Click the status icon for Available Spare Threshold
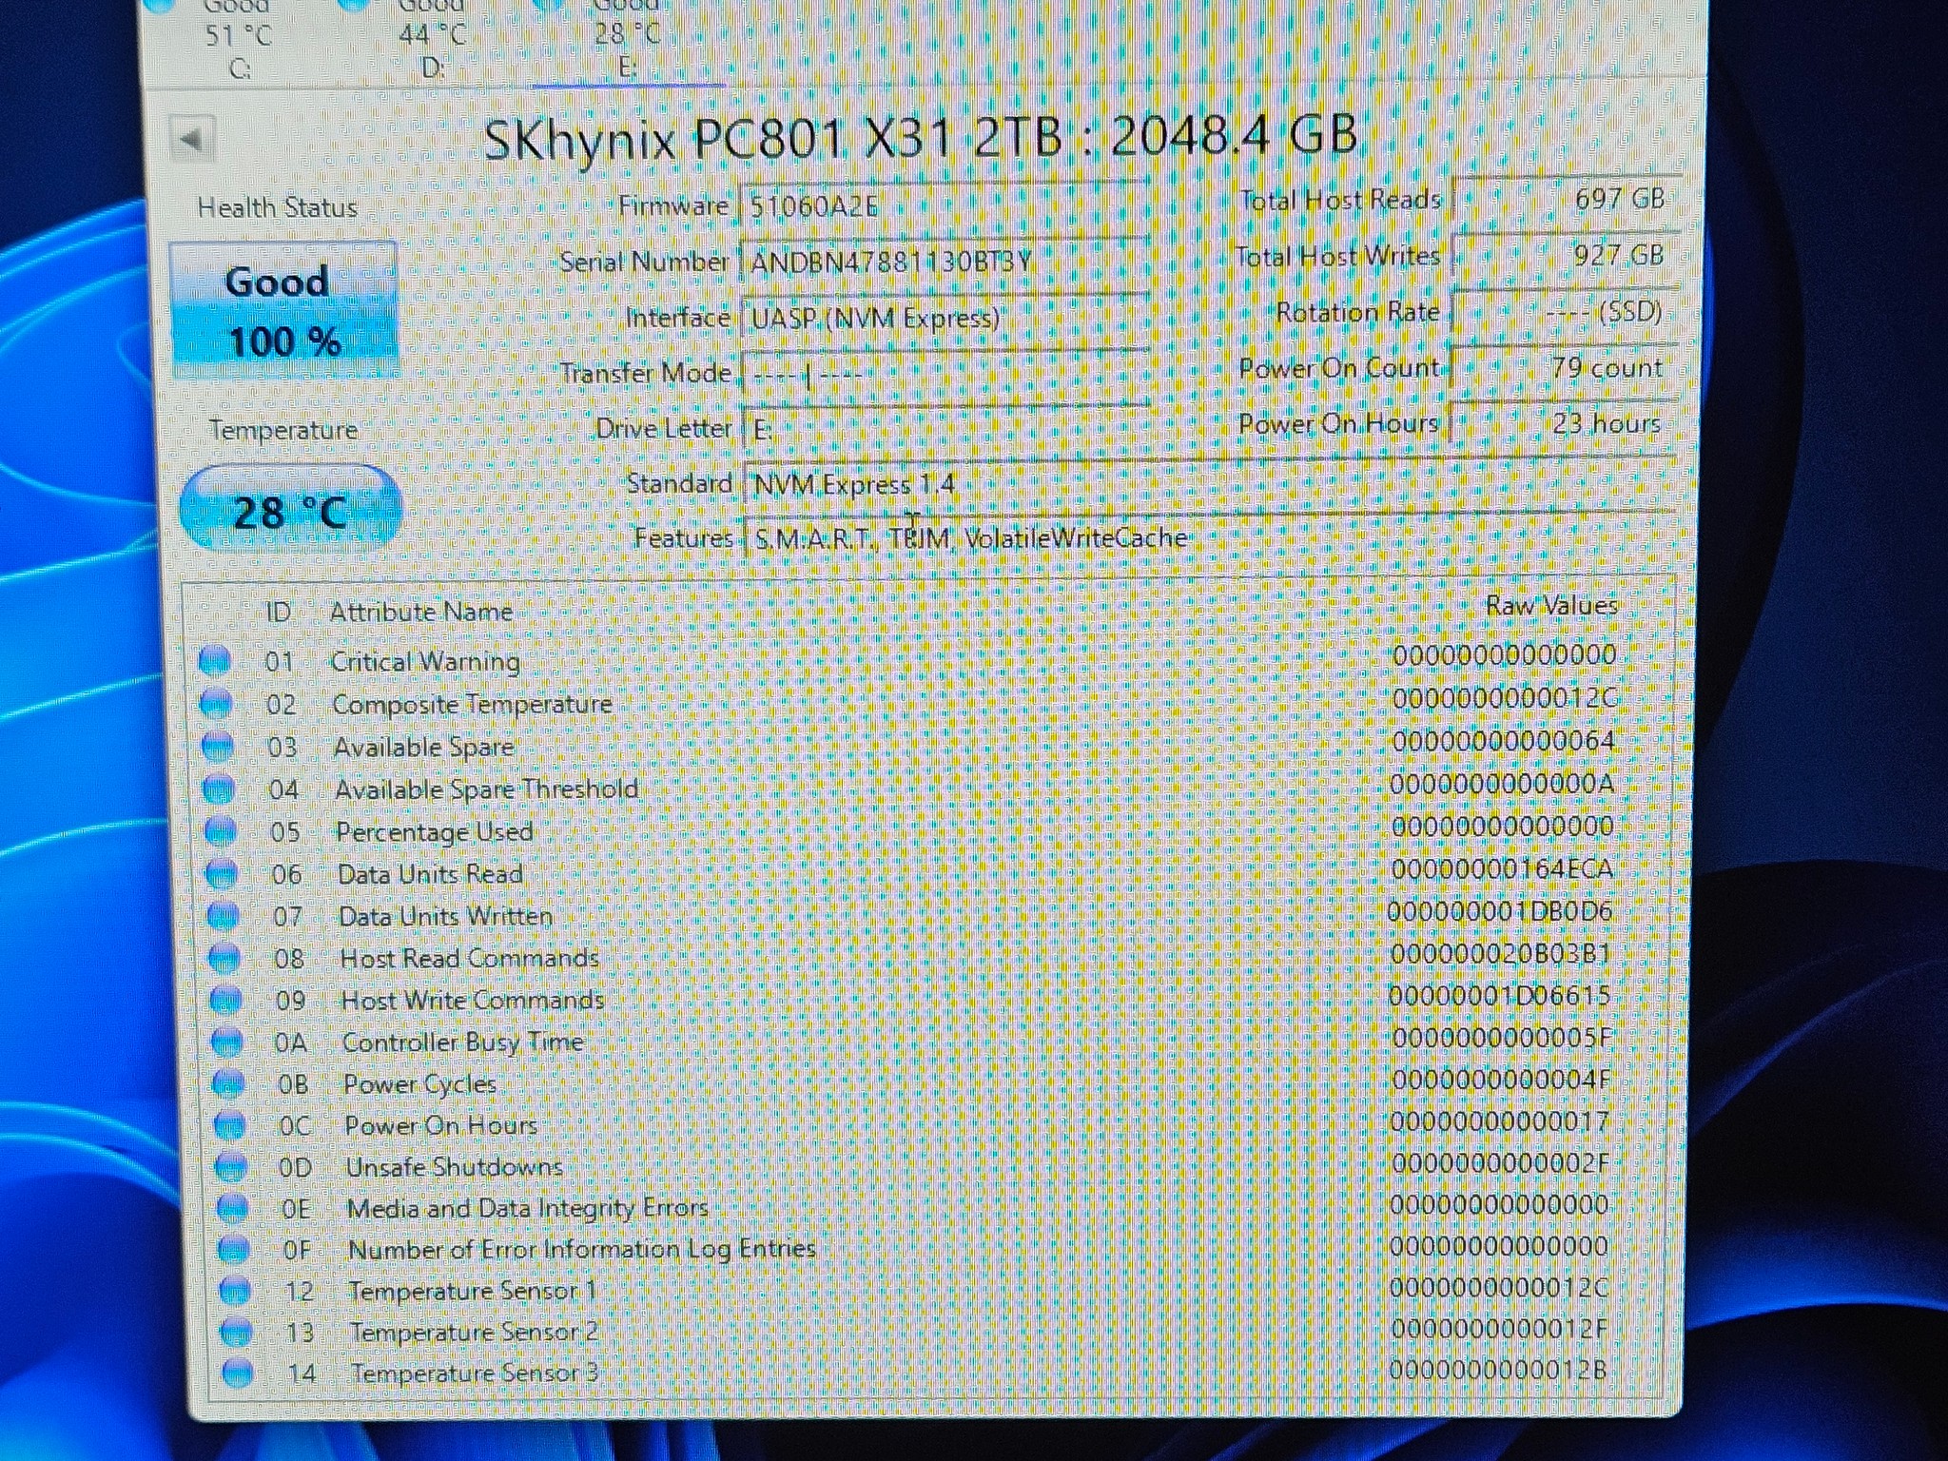 219,789
